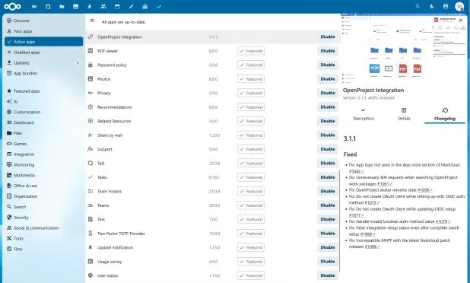Click the Featured badge for Privacy
Viewport: 470px width, 283px height.
[x=251, y=93]
